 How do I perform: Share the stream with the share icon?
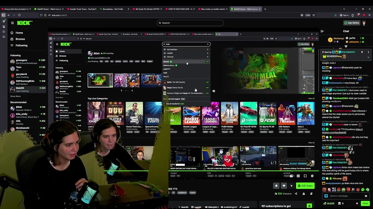296,194
